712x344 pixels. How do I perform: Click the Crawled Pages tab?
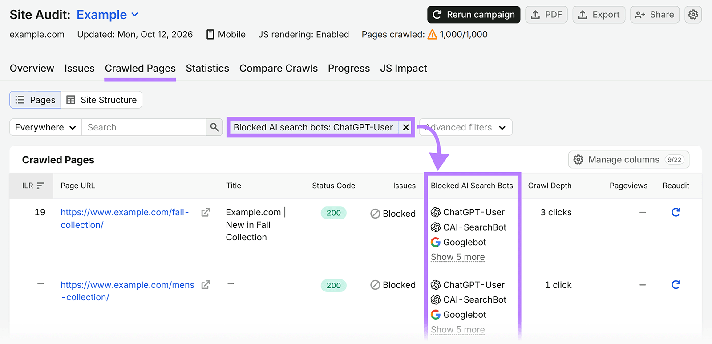point(140,68)
